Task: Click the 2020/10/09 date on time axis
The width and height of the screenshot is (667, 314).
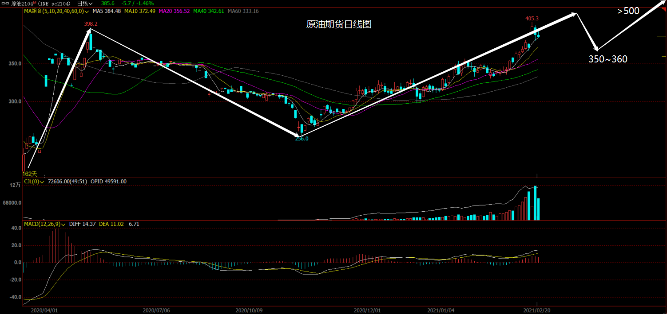Action: tap(249, 310)
